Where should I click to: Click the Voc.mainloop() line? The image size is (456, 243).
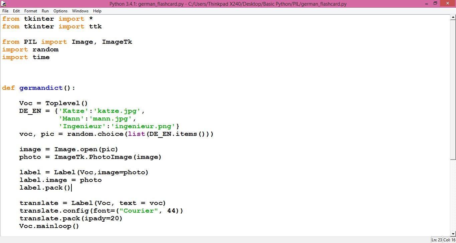pyautogui.click(x=49, y=226)
